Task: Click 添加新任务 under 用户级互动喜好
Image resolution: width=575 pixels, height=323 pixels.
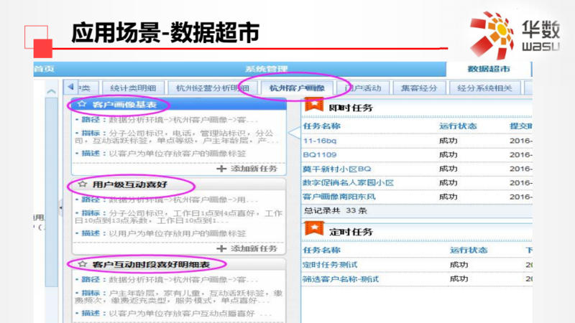Action: tap(253, 248)
